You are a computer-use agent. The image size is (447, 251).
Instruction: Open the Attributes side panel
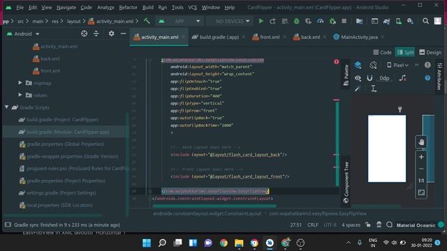pos(439,77)
